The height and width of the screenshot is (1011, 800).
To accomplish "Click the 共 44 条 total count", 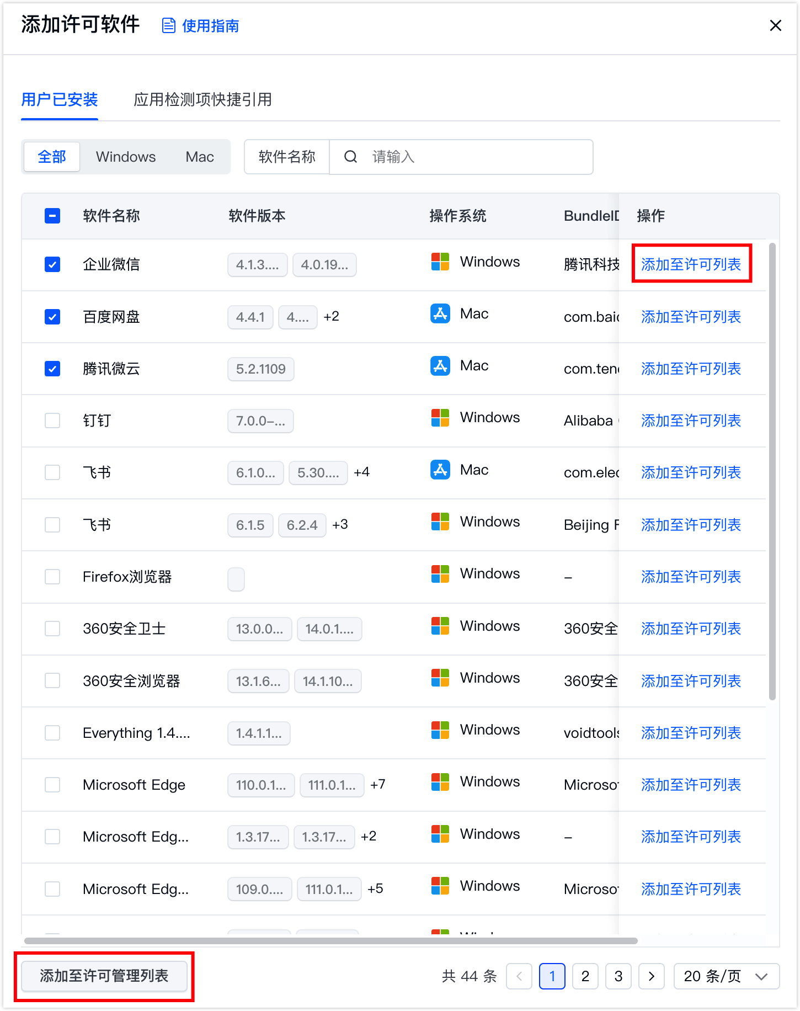I will coord(470,976).
